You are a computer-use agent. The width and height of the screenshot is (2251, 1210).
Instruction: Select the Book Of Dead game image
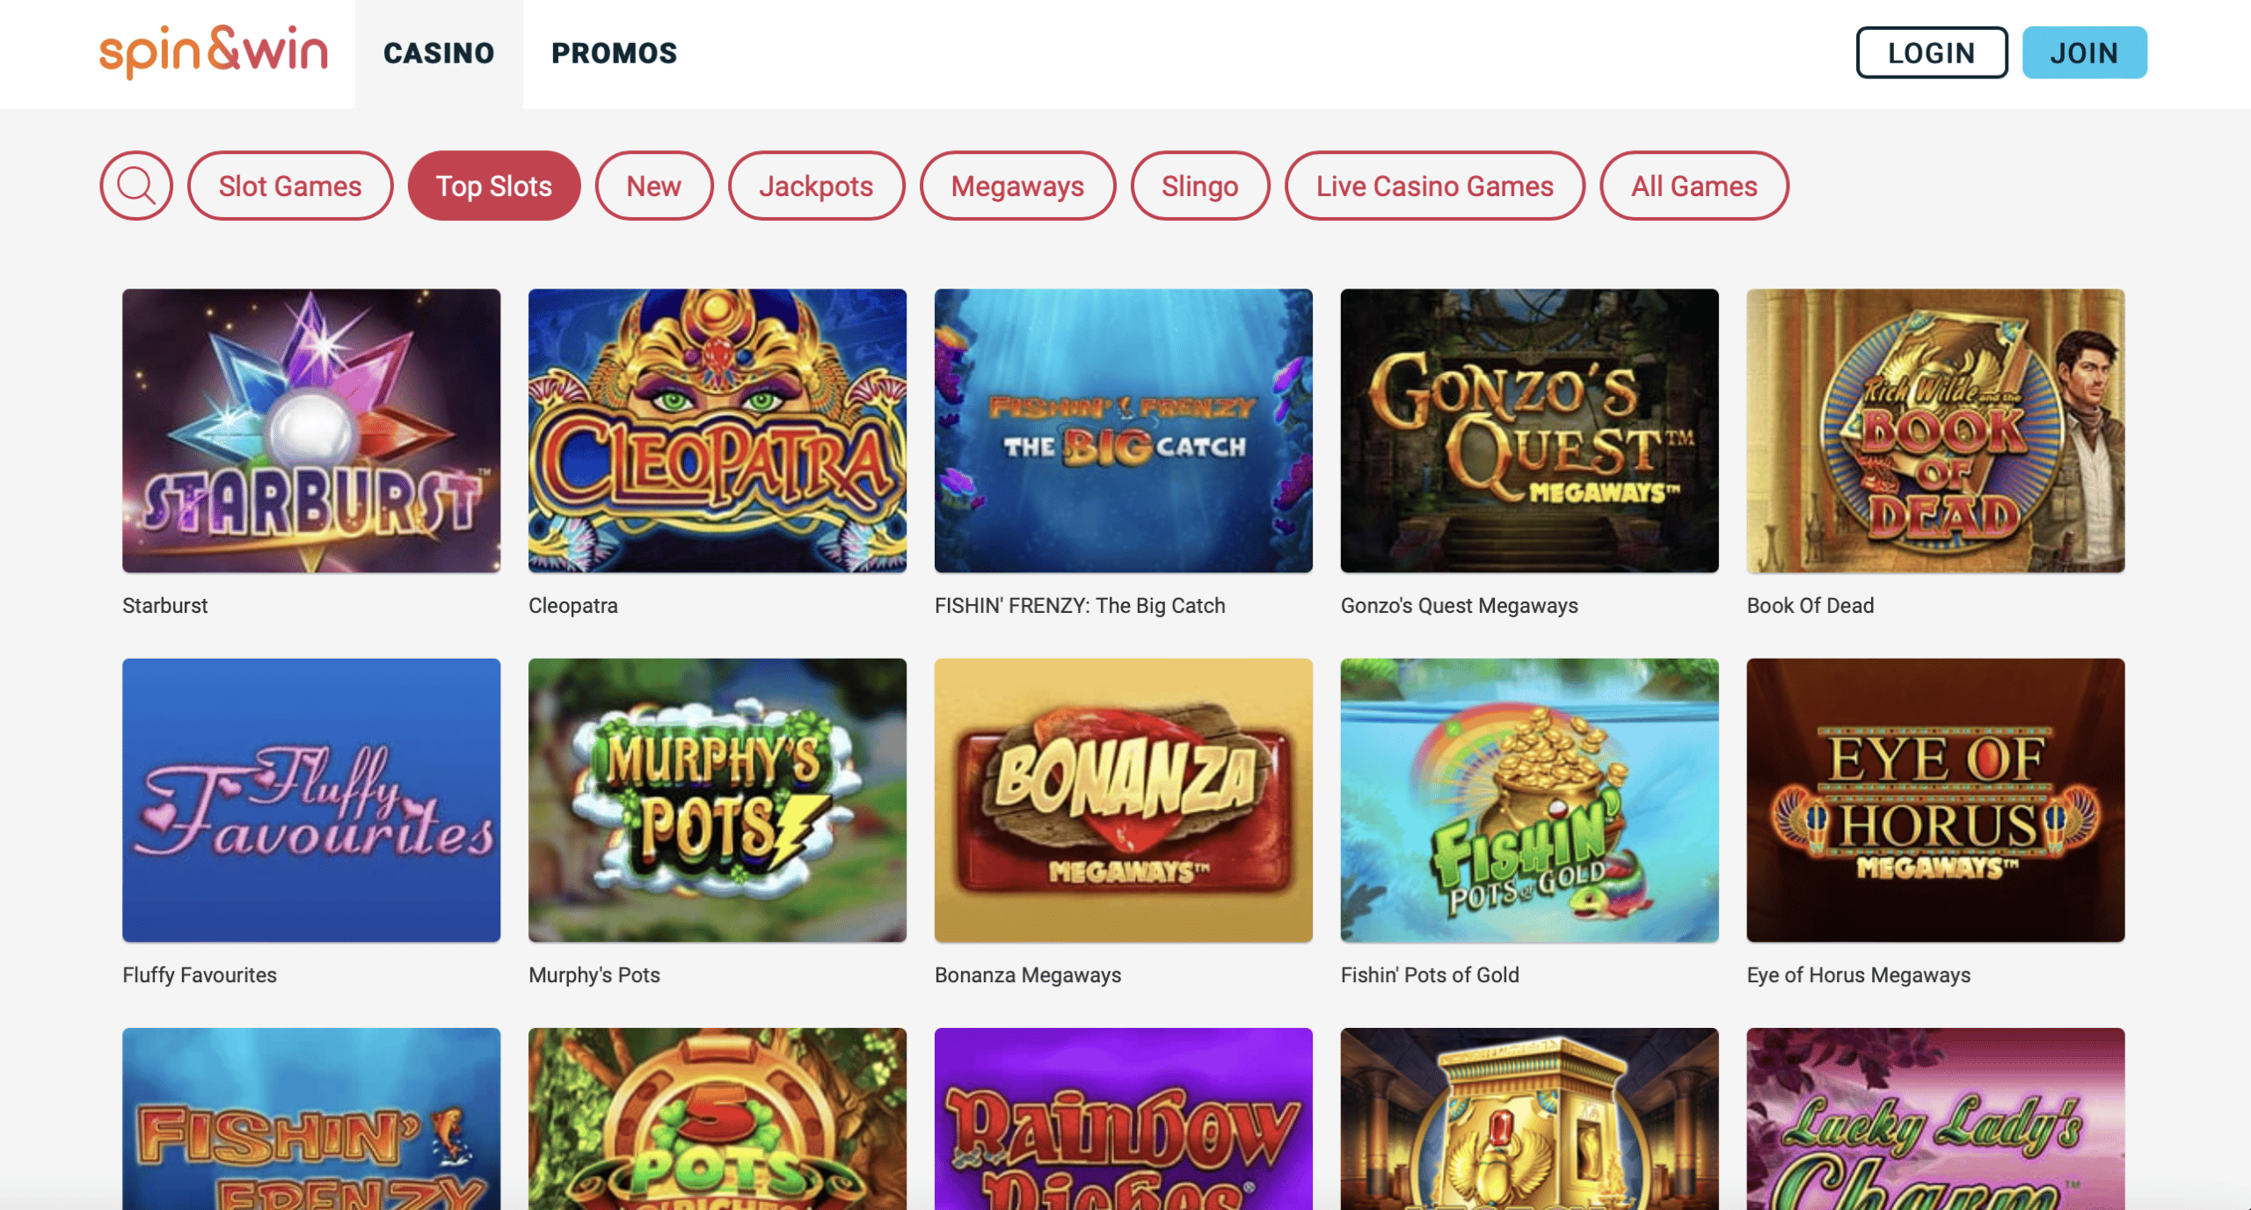(x=1936, y=431)
